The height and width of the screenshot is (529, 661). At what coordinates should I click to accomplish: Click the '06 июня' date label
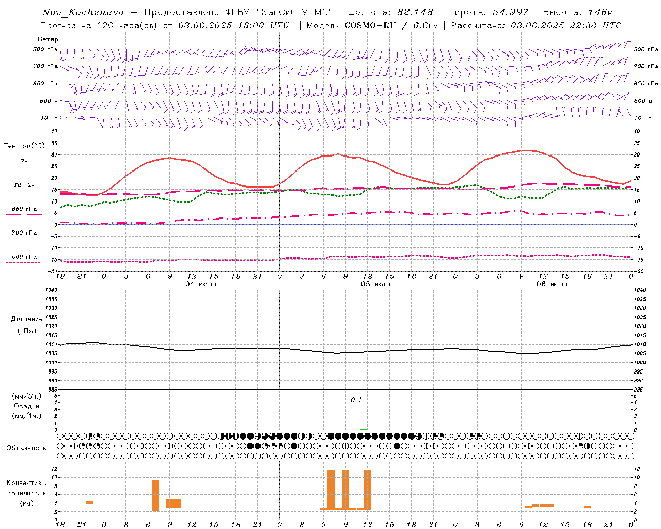pyautogui.click(x=552, y=284)
